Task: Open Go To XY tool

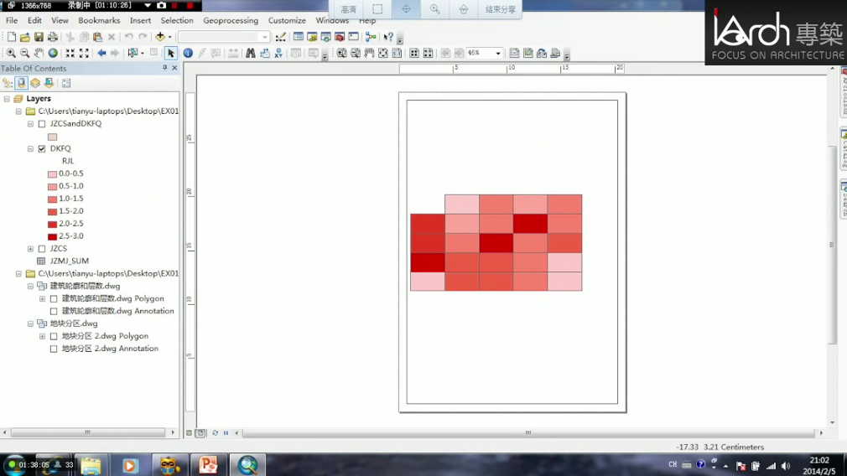Action: click(x=278, y=53)
